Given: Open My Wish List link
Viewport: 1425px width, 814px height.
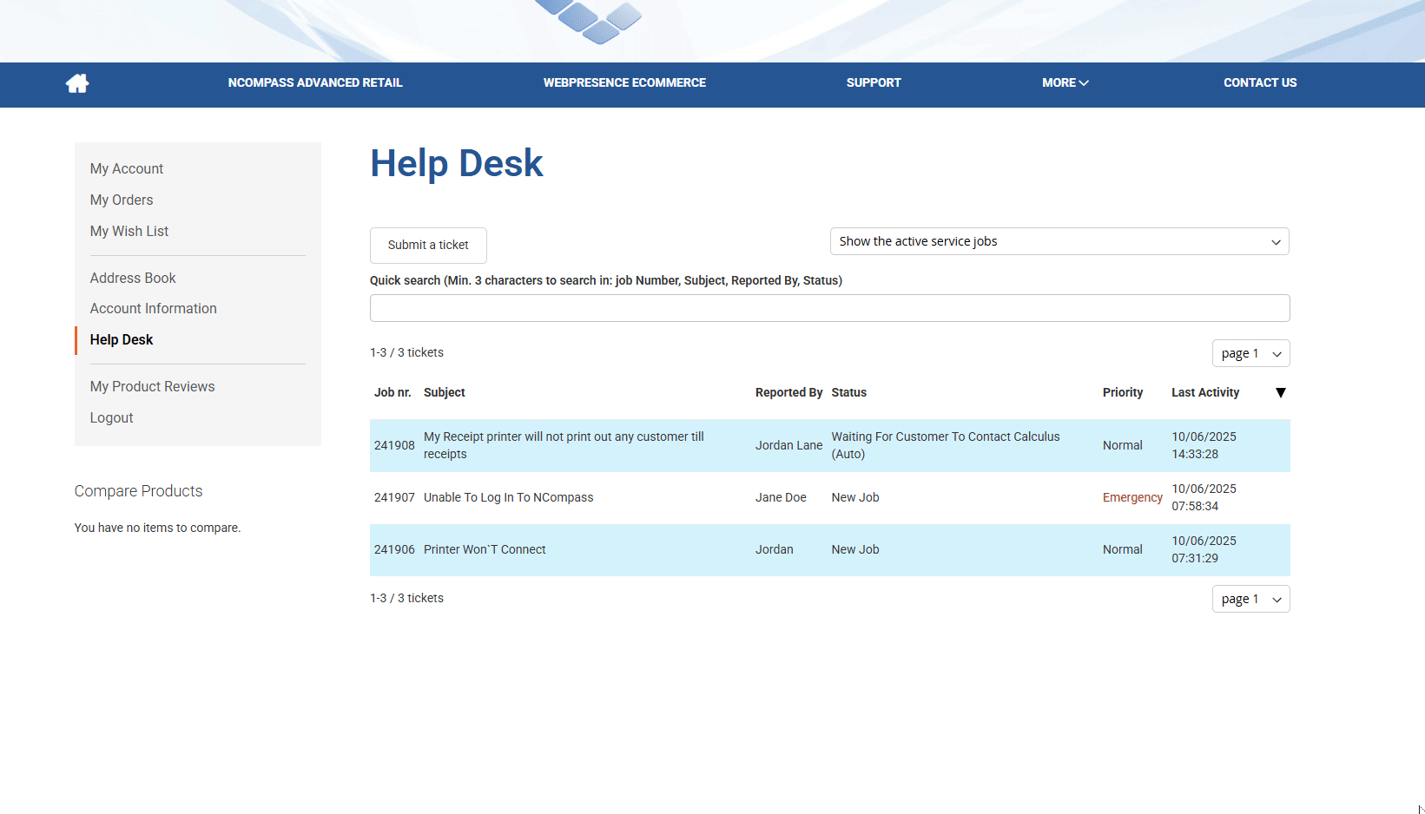Looking at the screenshot, I should 129,232.
